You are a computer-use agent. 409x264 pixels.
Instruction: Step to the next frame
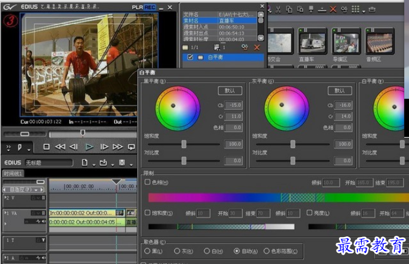(x=104, y=146)
